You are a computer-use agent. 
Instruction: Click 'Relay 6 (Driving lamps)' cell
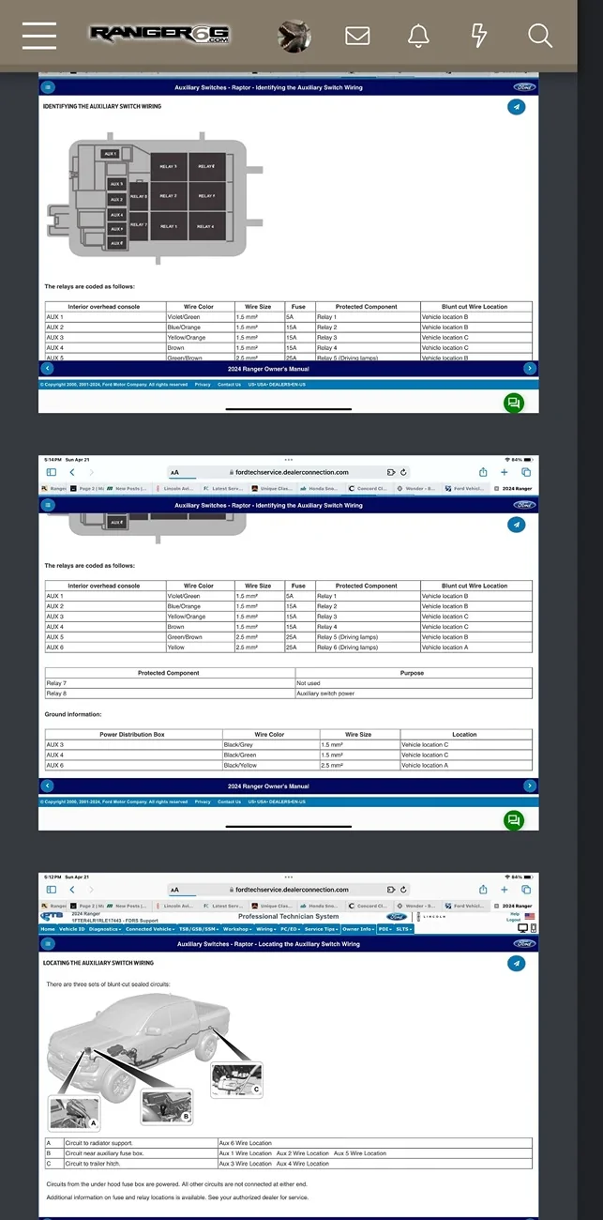coord(367,648)
